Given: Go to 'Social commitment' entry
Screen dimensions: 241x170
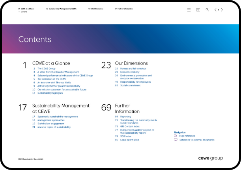Looking at the screenshot, I should [x=130, y=85].
